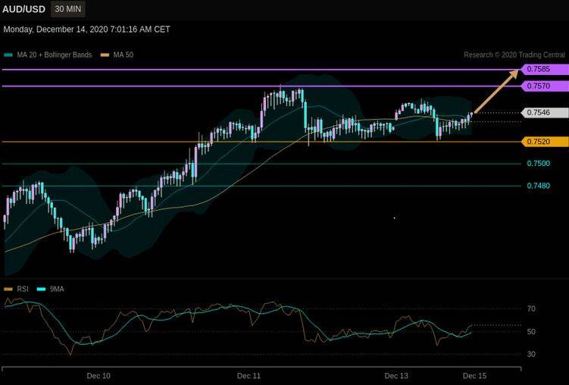Click the 0.7480 support level label
Viewport: 569px width, 385px height.
pyautogui.click(x=538, y=186)
